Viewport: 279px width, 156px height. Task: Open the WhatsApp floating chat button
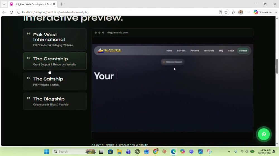tap(264, 134)
